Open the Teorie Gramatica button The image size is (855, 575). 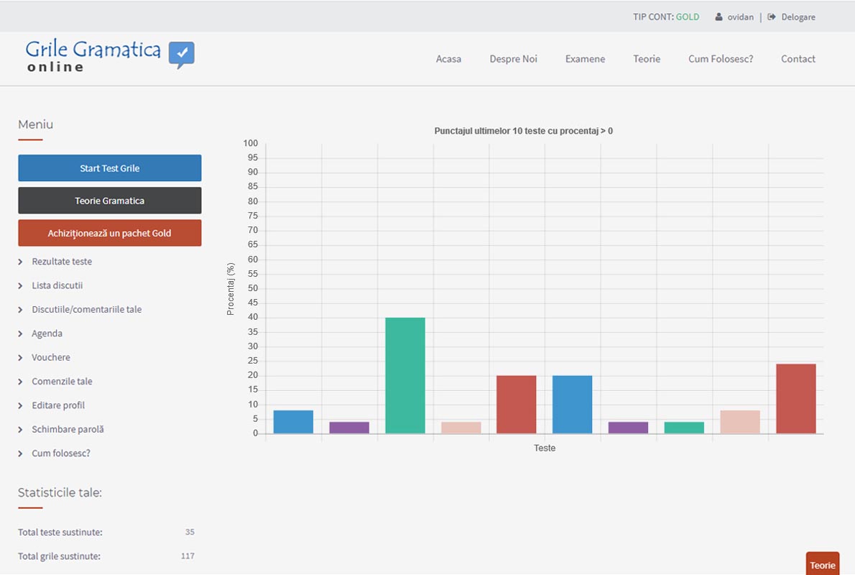tap(109, 201)
